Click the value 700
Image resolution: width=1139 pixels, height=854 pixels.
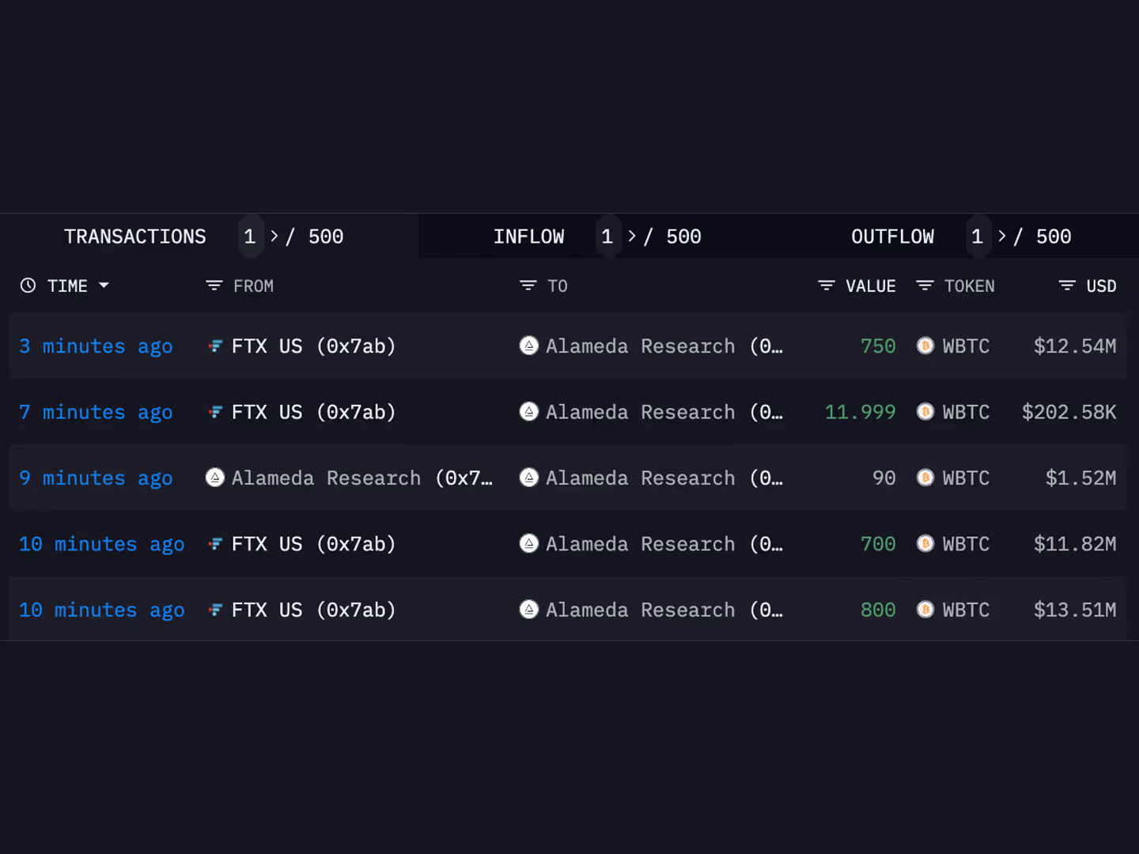(x=878, y=544)
